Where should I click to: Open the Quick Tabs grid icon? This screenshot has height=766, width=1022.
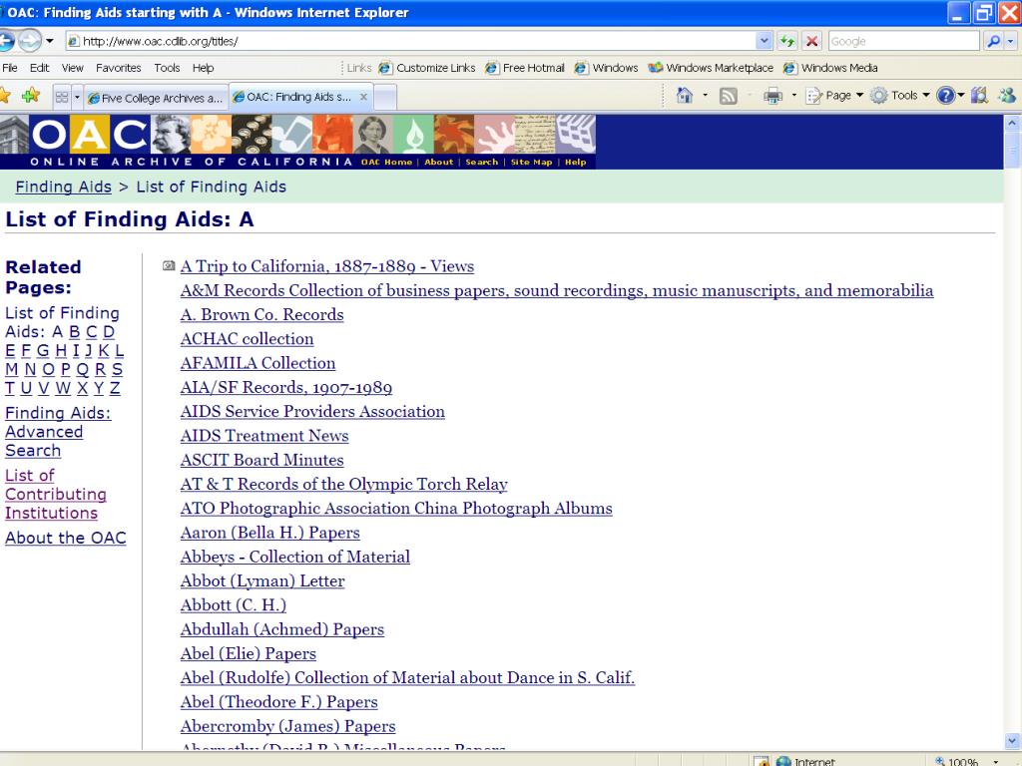pos(62,97)
